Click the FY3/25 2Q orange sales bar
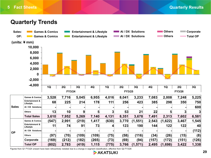 [x=117, y=63]
